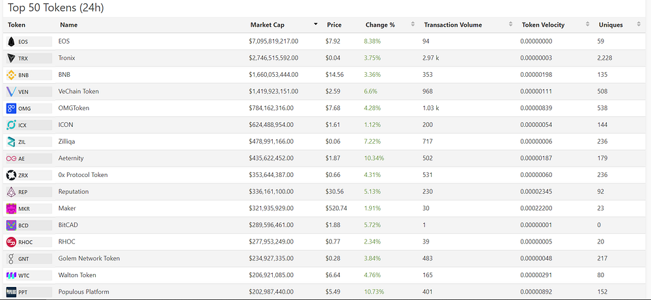651x300 pixels.
Task: Sort using the Token Velocity sort arrows
Action: (587, 25)
